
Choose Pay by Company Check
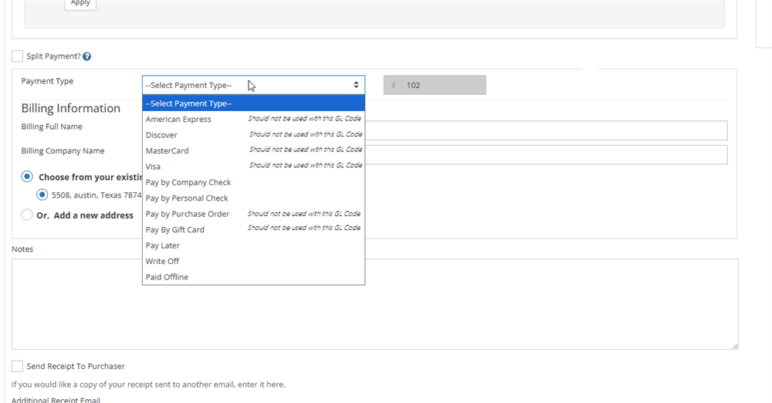coord(253,182)
